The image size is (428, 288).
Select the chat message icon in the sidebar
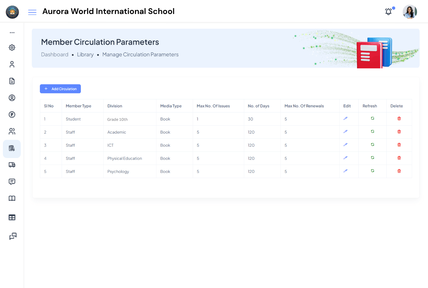pyautogui.click(x=12, y=181)
